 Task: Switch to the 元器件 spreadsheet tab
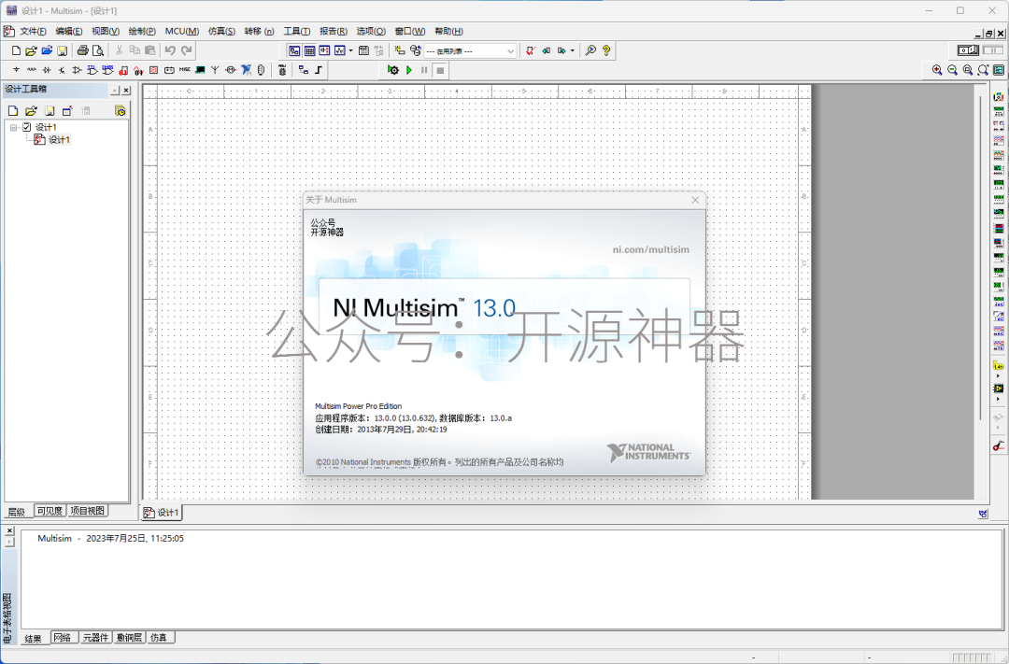click(96, 638)
